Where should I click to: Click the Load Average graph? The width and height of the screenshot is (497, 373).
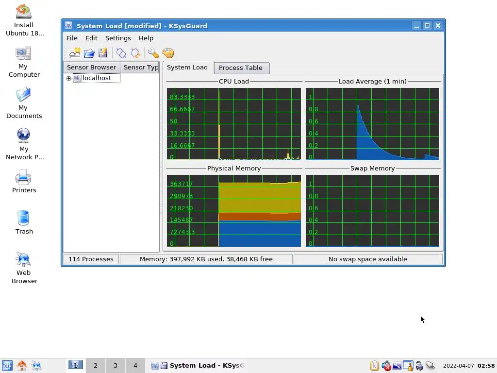[x=372, y=124]
